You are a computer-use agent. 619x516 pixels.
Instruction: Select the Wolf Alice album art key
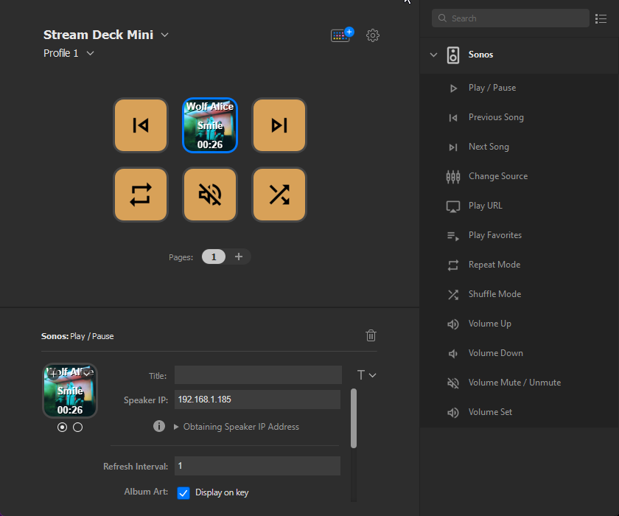[x=210, y=125]
